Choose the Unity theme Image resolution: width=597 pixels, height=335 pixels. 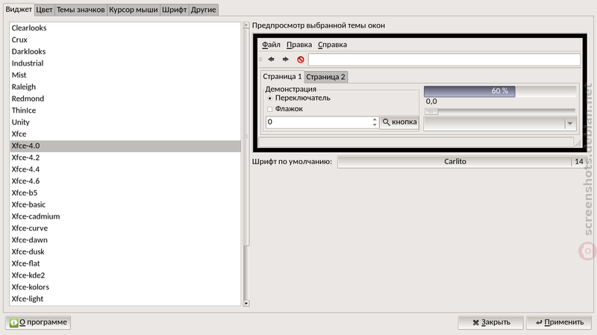point(125,122)
